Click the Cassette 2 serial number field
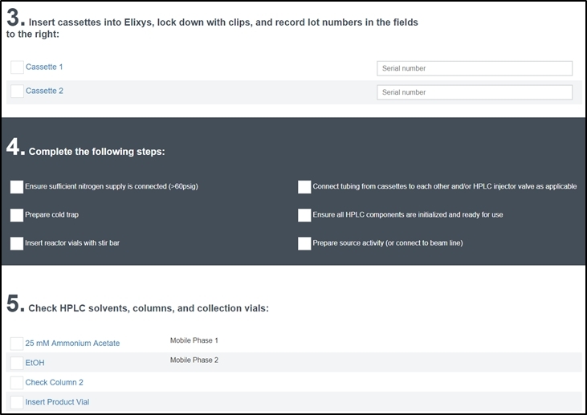 [x=474, y=92]
